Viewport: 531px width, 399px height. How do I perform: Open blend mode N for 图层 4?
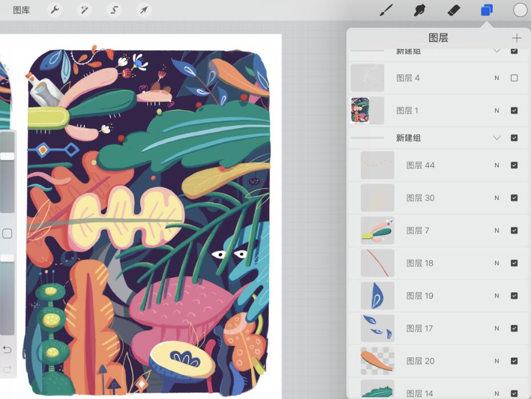coord(497,78)
